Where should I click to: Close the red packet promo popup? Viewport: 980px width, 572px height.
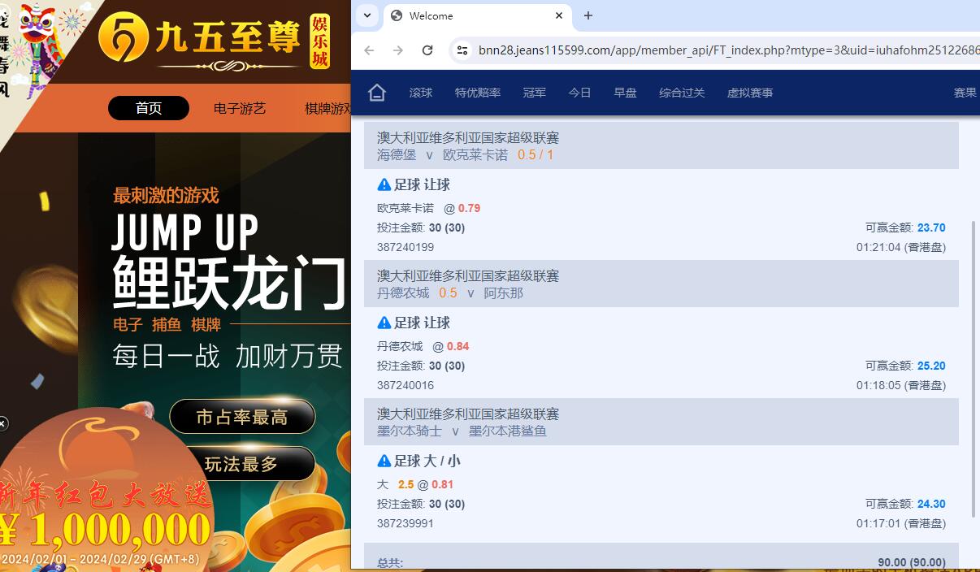[x=2, y=423]
